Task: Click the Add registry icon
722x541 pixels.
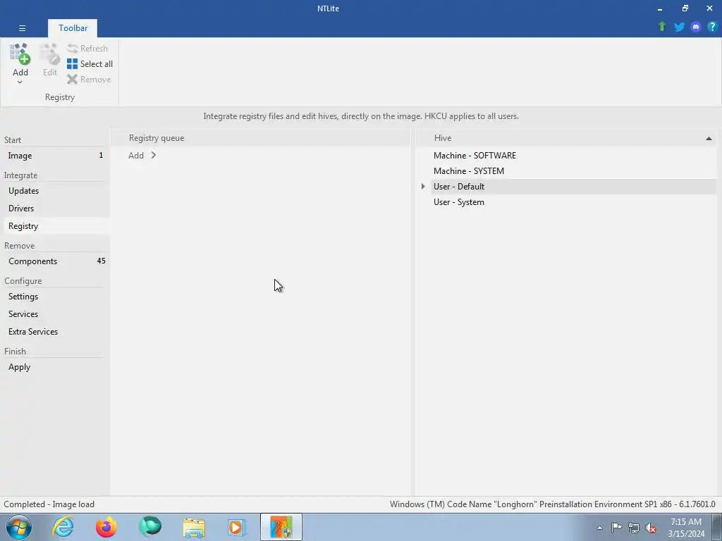Action: (x=20, y=54)
